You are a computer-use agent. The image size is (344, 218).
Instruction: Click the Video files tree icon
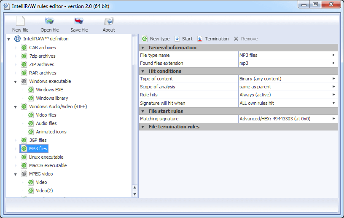coord(31,115)
